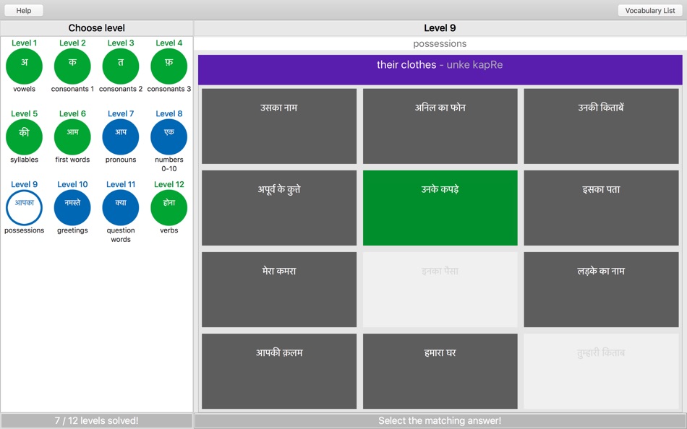Choose the answer tile उसका नाम
The image size is (687, 429).
279,126
